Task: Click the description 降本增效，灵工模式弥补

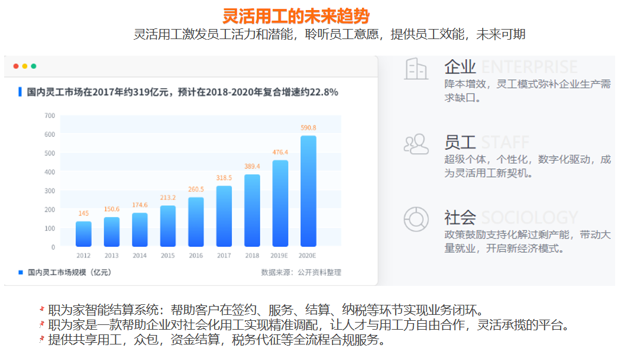Action: [x=528, y=91]
